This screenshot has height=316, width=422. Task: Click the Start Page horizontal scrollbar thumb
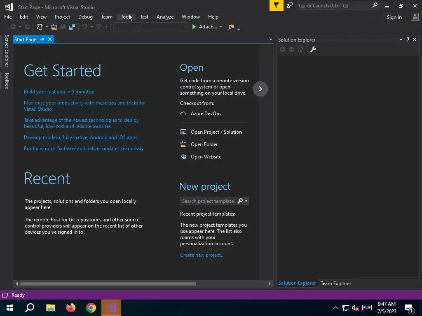pos(108,283)
